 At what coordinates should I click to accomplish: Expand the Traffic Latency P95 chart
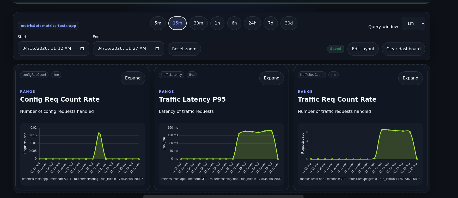point(272,78)
